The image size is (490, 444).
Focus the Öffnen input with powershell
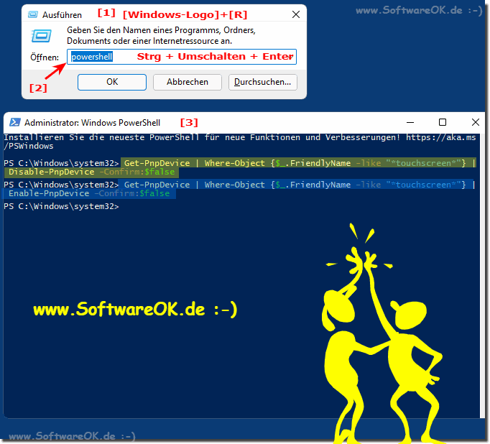(x=182, y=57)
